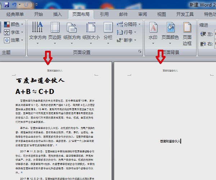Click the header text on the second page
Screen dimensions: 216x180
170,71
